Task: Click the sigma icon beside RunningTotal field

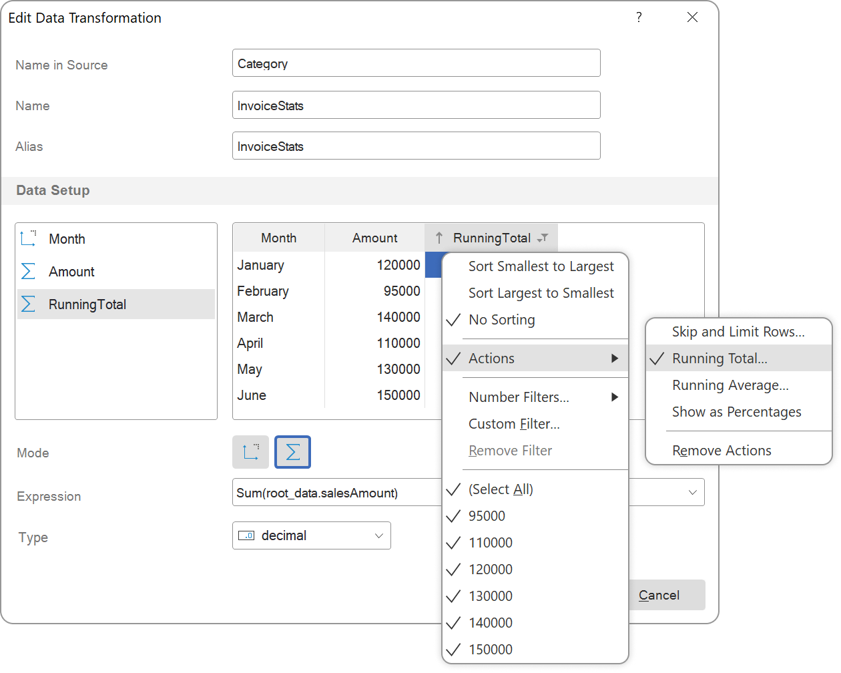Action: click(28, 304)
